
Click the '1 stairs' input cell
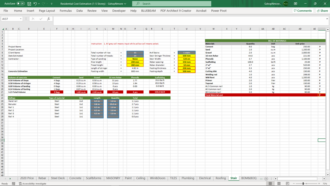pyautogui.click(x=187, y=53)
